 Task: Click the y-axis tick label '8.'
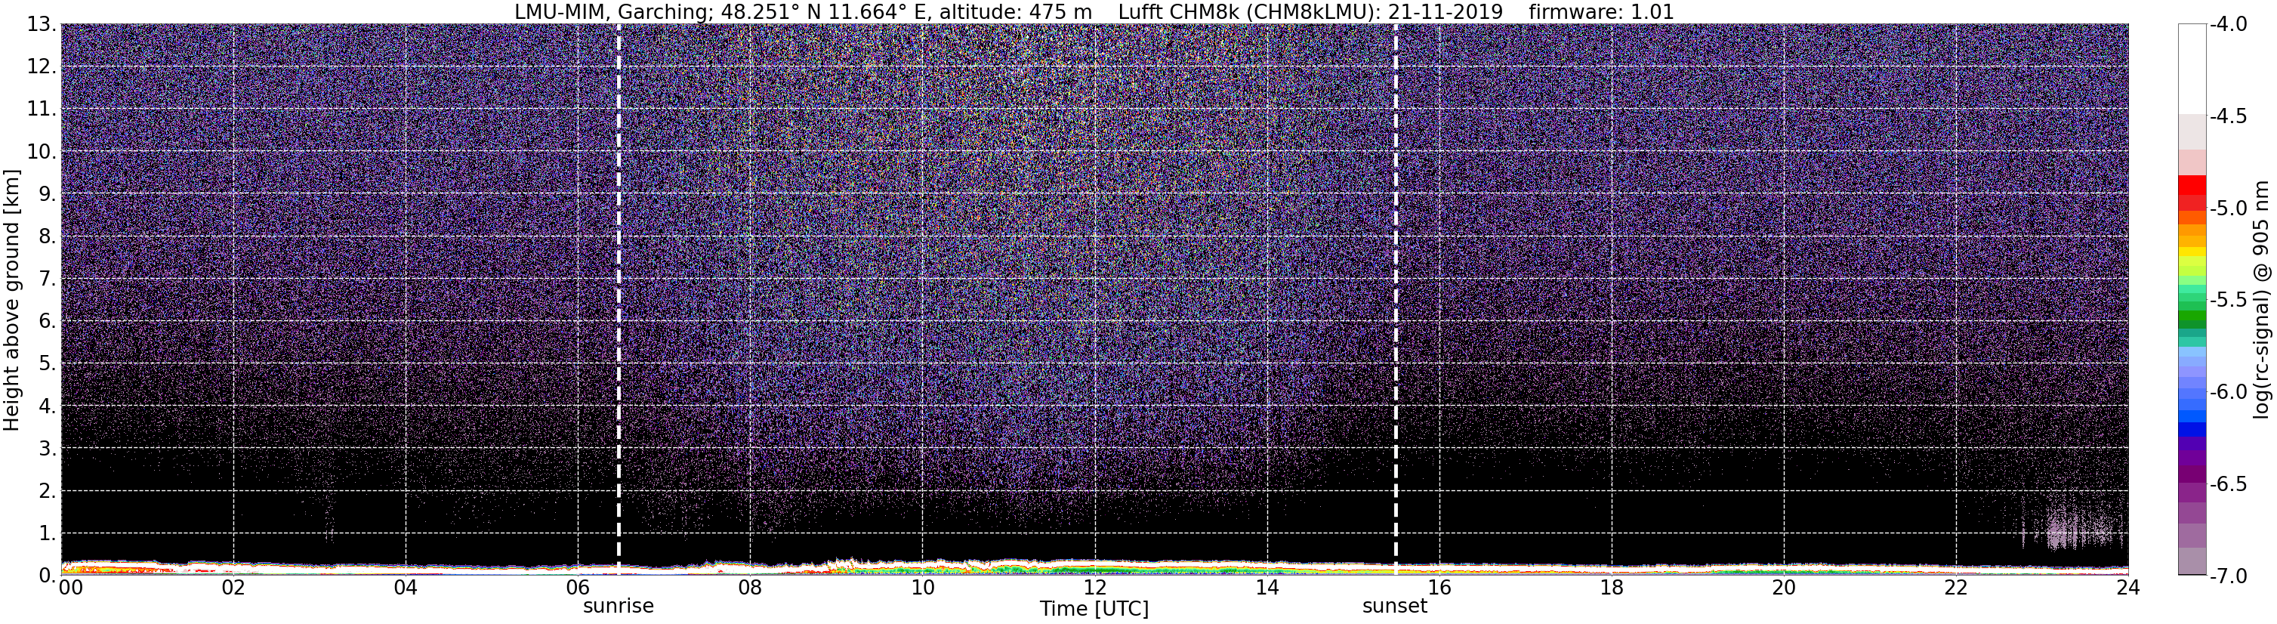click(x=48, y=237)
